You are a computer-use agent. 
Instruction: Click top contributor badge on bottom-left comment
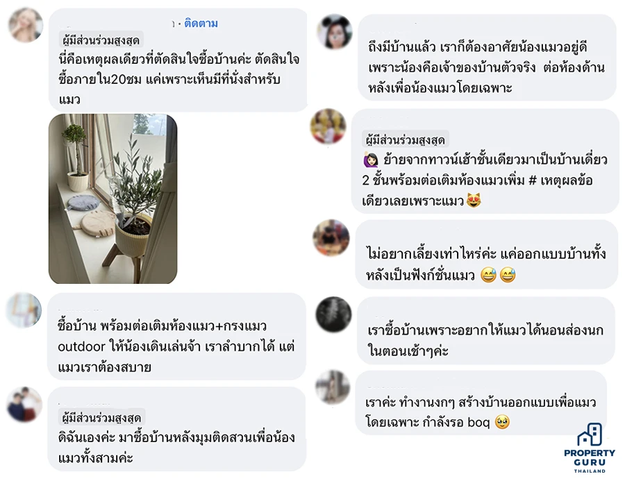click(x=101, y=417)
